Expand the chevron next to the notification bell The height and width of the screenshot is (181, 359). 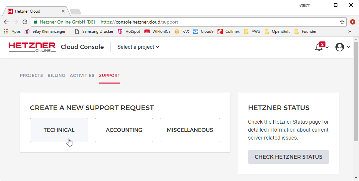(327, 47)
